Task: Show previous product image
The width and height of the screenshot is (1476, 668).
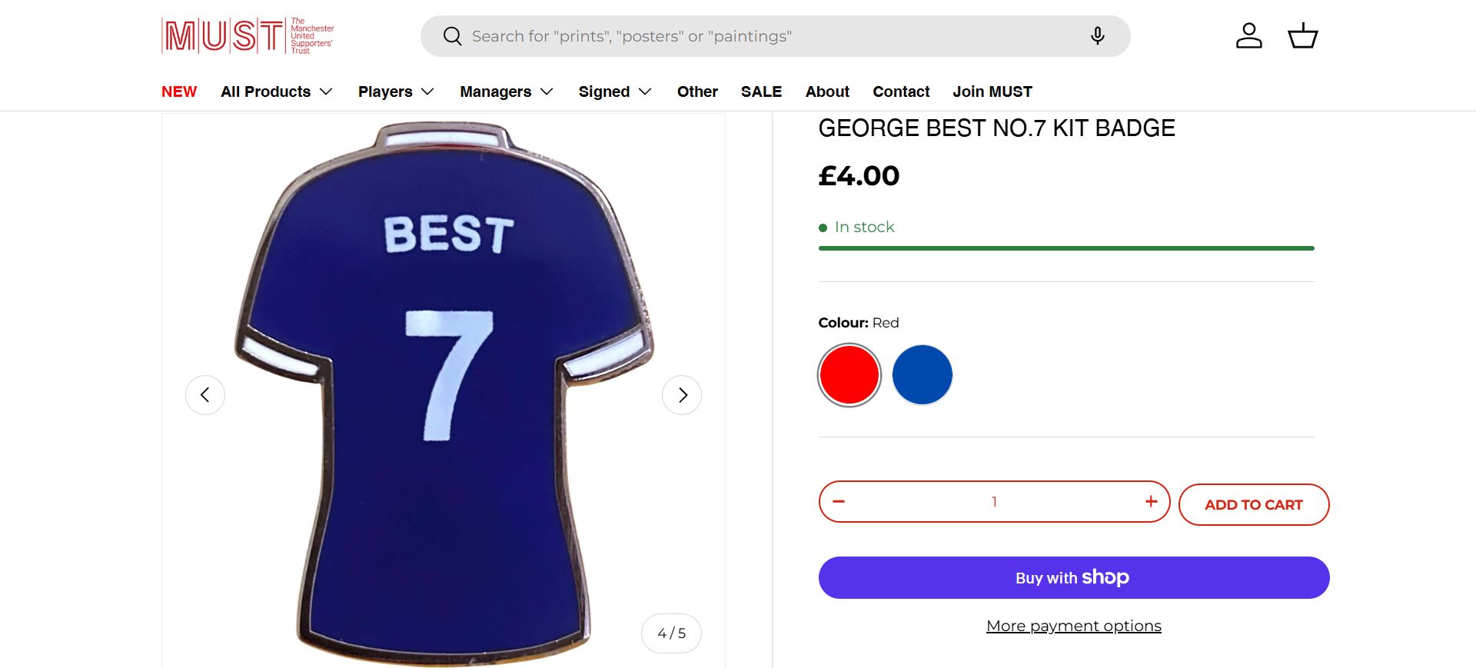Action: click(x=205, y=395)
